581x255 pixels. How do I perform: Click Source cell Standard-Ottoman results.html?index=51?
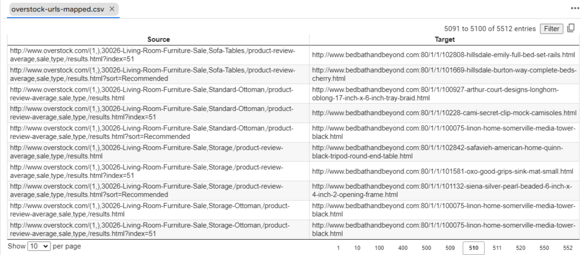click(158, 113)
